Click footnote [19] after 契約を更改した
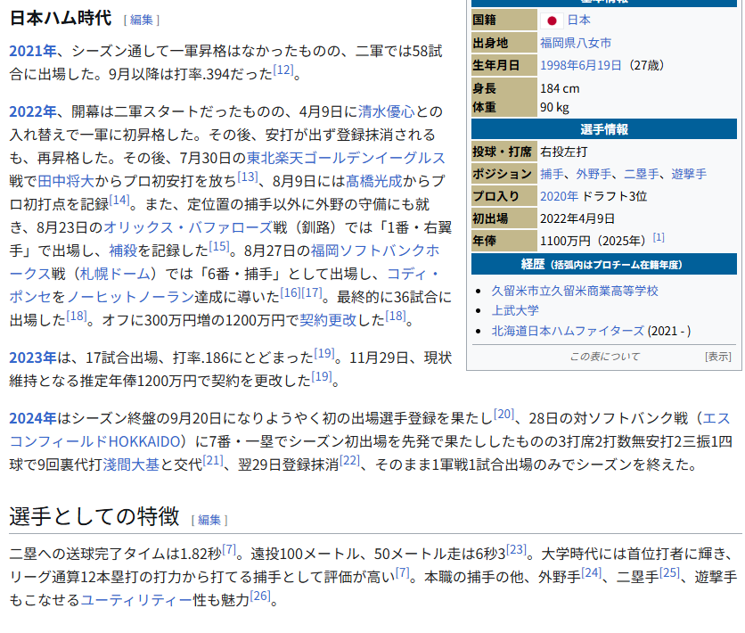The height and width of the screenshot is (633, 745). click(x=321, y=377)
